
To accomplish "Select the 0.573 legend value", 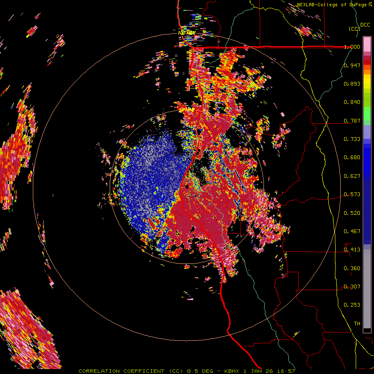I will pos(352,194).
